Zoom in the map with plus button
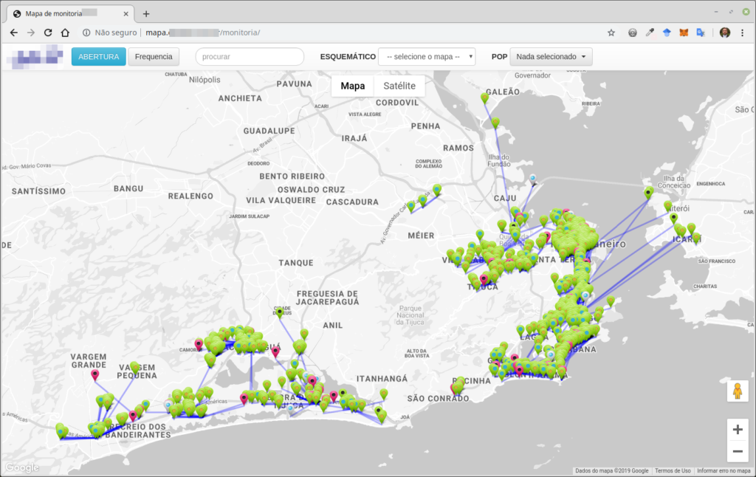 [x=736, y=429]
